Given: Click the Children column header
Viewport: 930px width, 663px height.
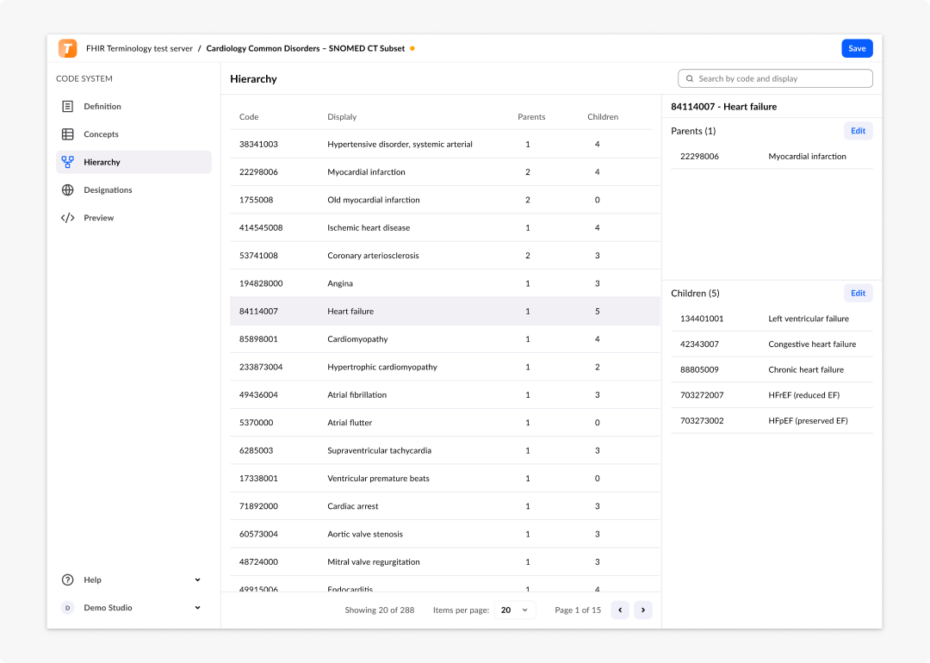Looking at the screenshot, I should (603, 117).
